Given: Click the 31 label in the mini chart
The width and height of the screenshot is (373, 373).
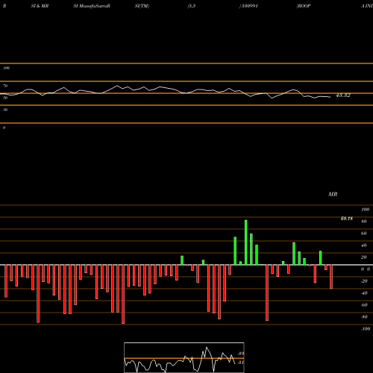Looking at the screenshot, I should point(240,363).
